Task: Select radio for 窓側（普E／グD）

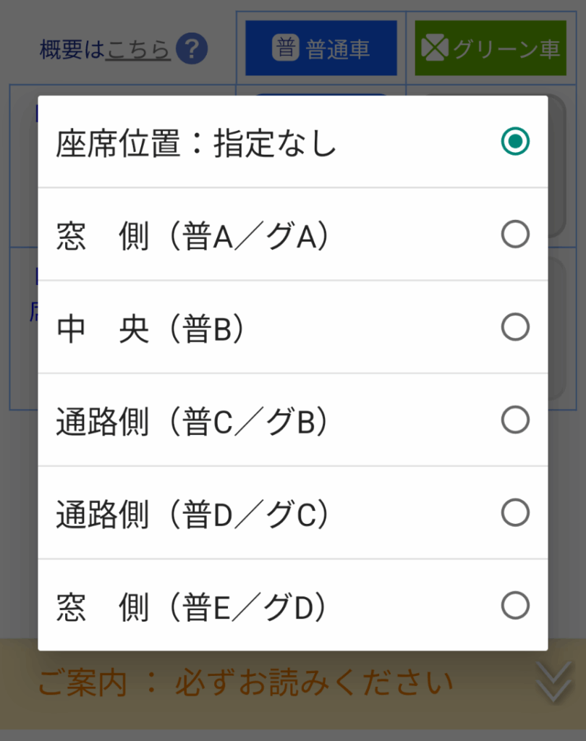Action: (x=515, y=605)
